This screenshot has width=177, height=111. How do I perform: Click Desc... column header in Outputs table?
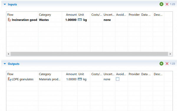pyautogui.click(x=158, y=74)
